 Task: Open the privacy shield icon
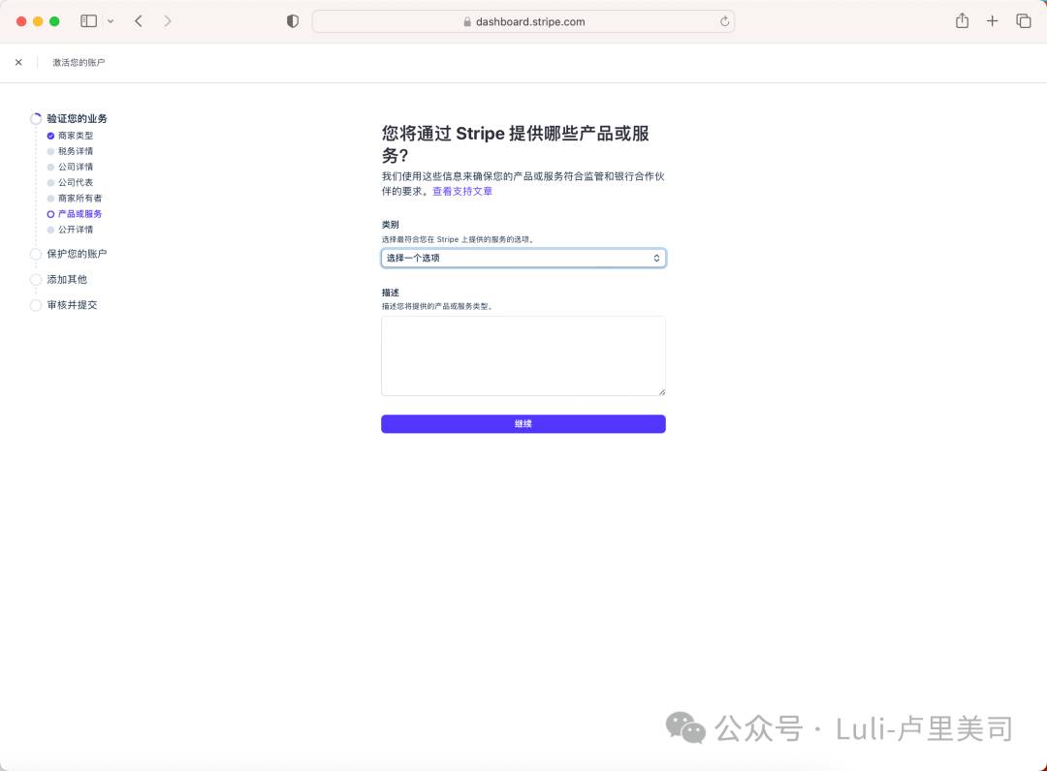pos(293,21)
